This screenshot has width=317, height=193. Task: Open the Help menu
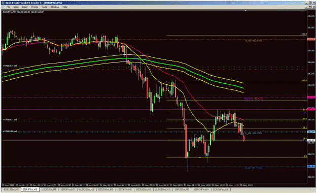pyautogui.click(x=65, y=7)
